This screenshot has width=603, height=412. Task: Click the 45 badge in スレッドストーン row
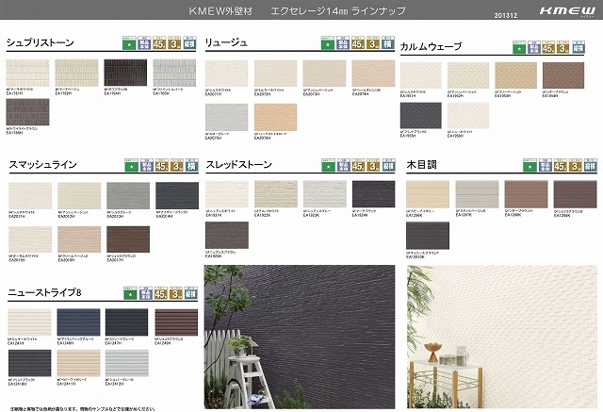(358, 165)
